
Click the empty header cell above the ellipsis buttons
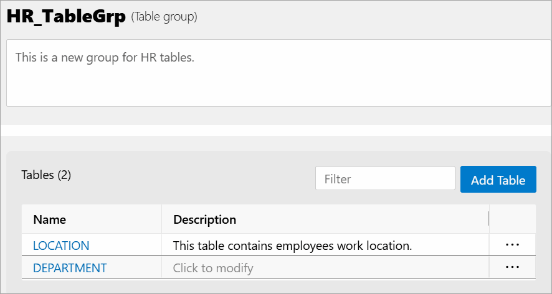pyautogui.click(x=512, y=219)
